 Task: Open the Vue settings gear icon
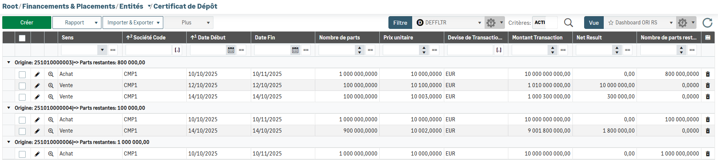pyautogui.click(x=683, y=23)
